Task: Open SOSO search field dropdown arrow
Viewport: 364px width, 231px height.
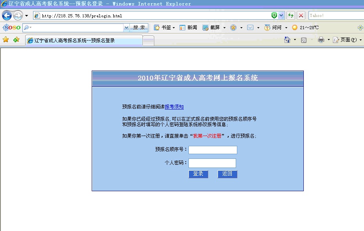Action: pos(126,28)
